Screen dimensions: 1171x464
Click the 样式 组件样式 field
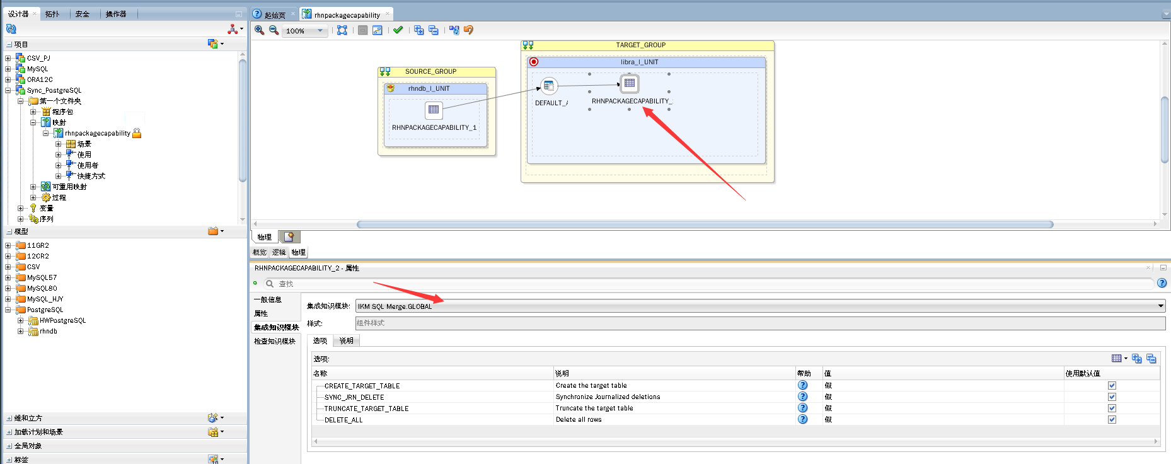tap(760, 323)
